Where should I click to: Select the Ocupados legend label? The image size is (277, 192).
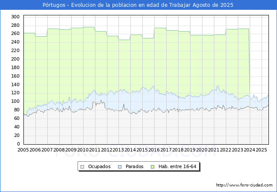click(99, 166)
